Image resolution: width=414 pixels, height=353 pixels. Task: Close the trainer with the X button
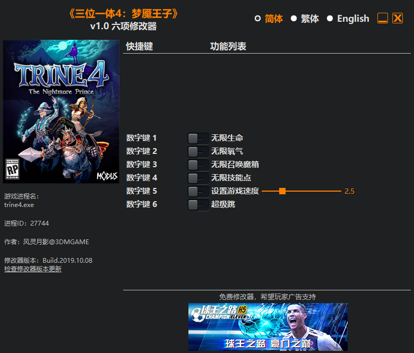pos(398,18)
